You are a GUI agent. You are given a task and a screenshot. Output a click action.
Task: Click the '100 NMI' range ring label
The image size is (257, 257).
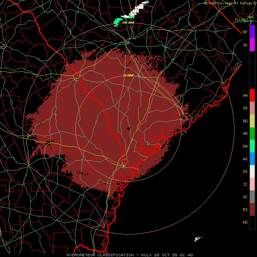[x=128, y=23]
